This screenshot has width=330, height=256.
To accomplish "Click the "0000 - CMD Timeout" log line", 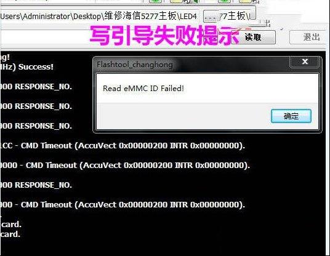I will pos(125,165).
